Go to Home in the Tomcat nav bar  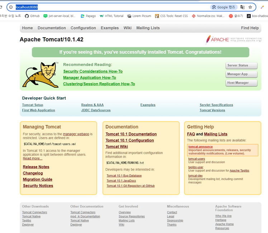point(27,28)
